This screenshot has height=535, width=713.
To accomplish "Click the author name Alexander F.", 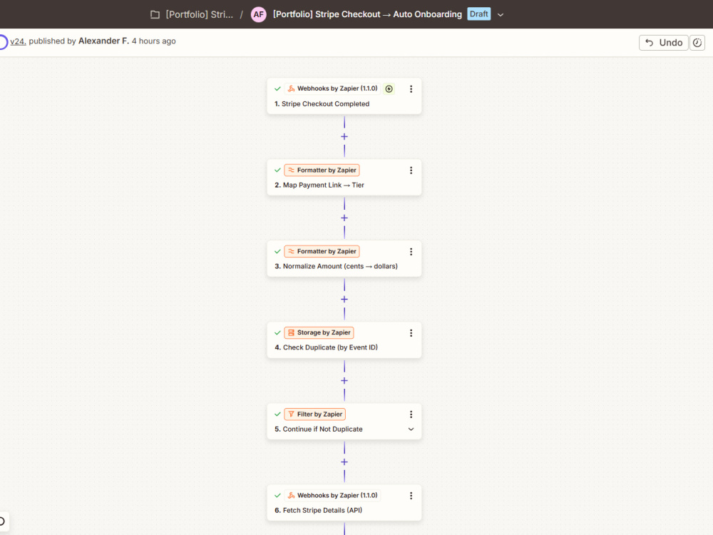I will click(103, 41).
